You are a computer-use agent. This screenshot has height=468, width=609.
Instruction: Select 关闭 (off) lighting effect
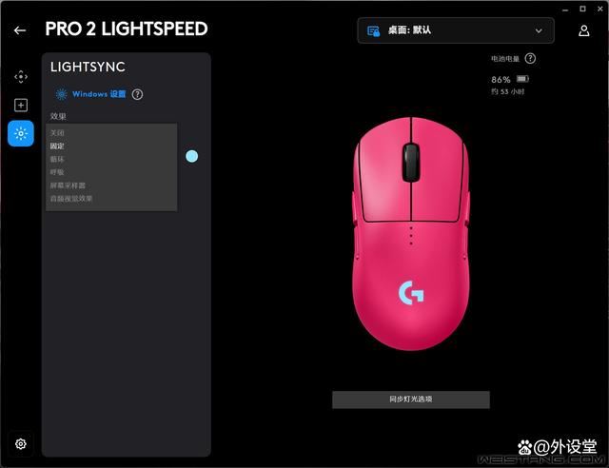pyautogui.click(x=57, y=133)
